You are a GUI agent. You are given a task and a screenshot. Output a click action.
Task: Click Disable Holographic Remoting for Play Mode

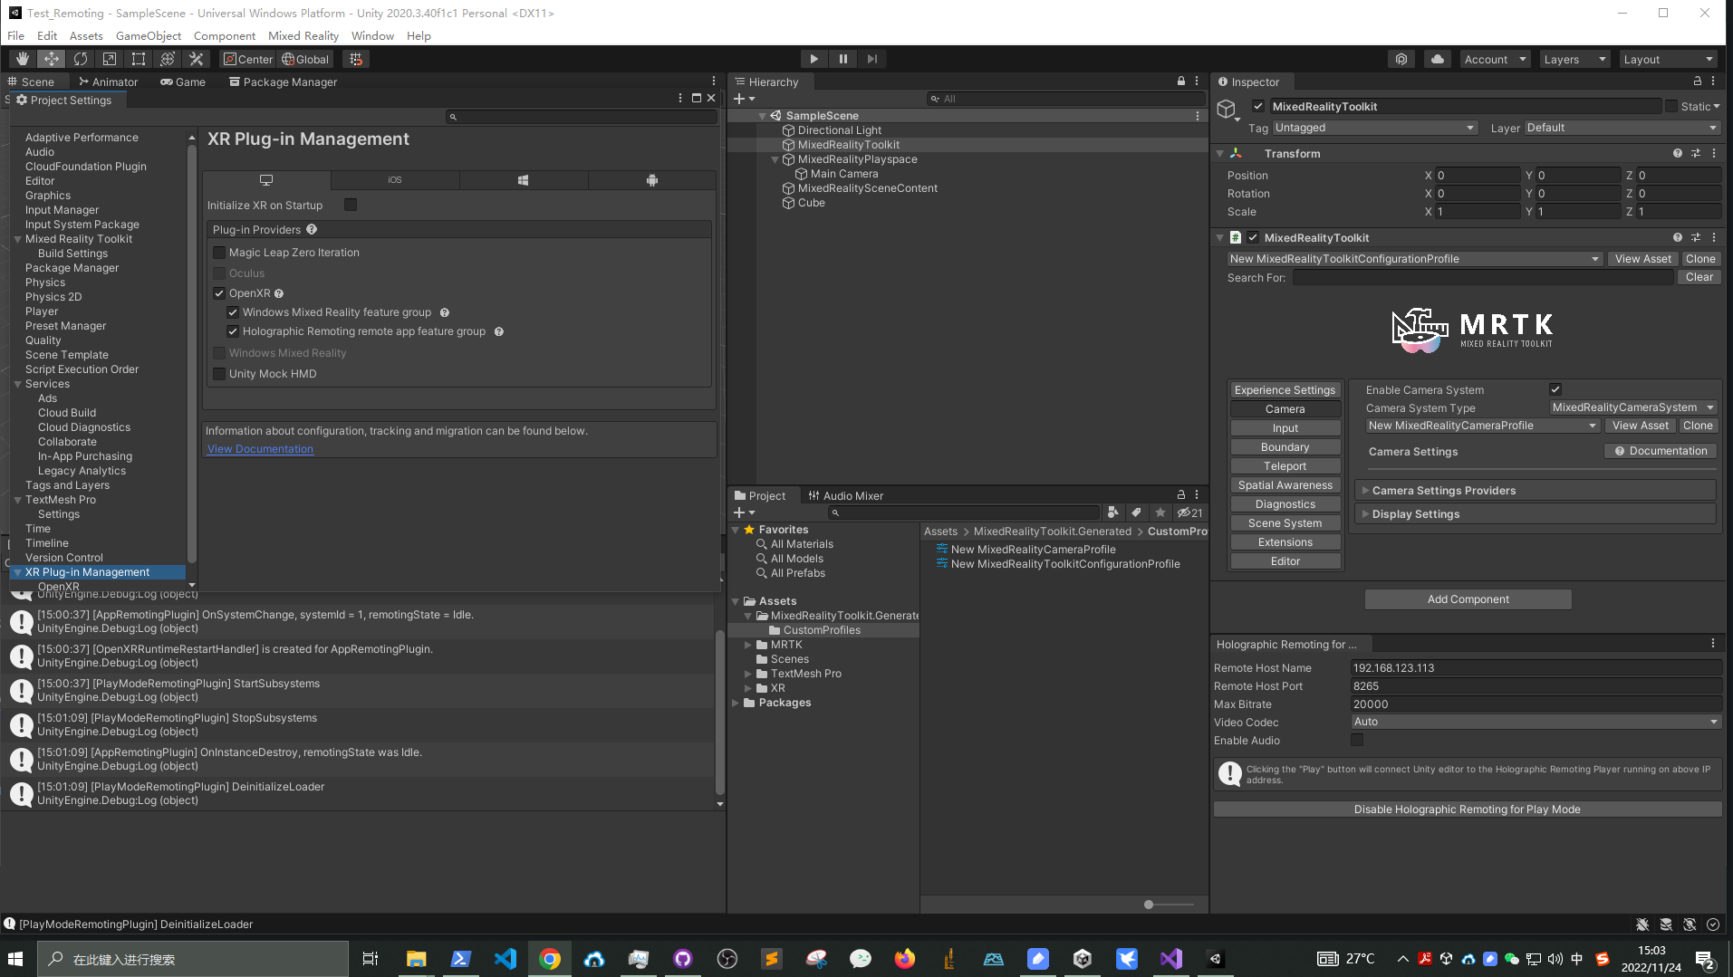[1467, 809]
